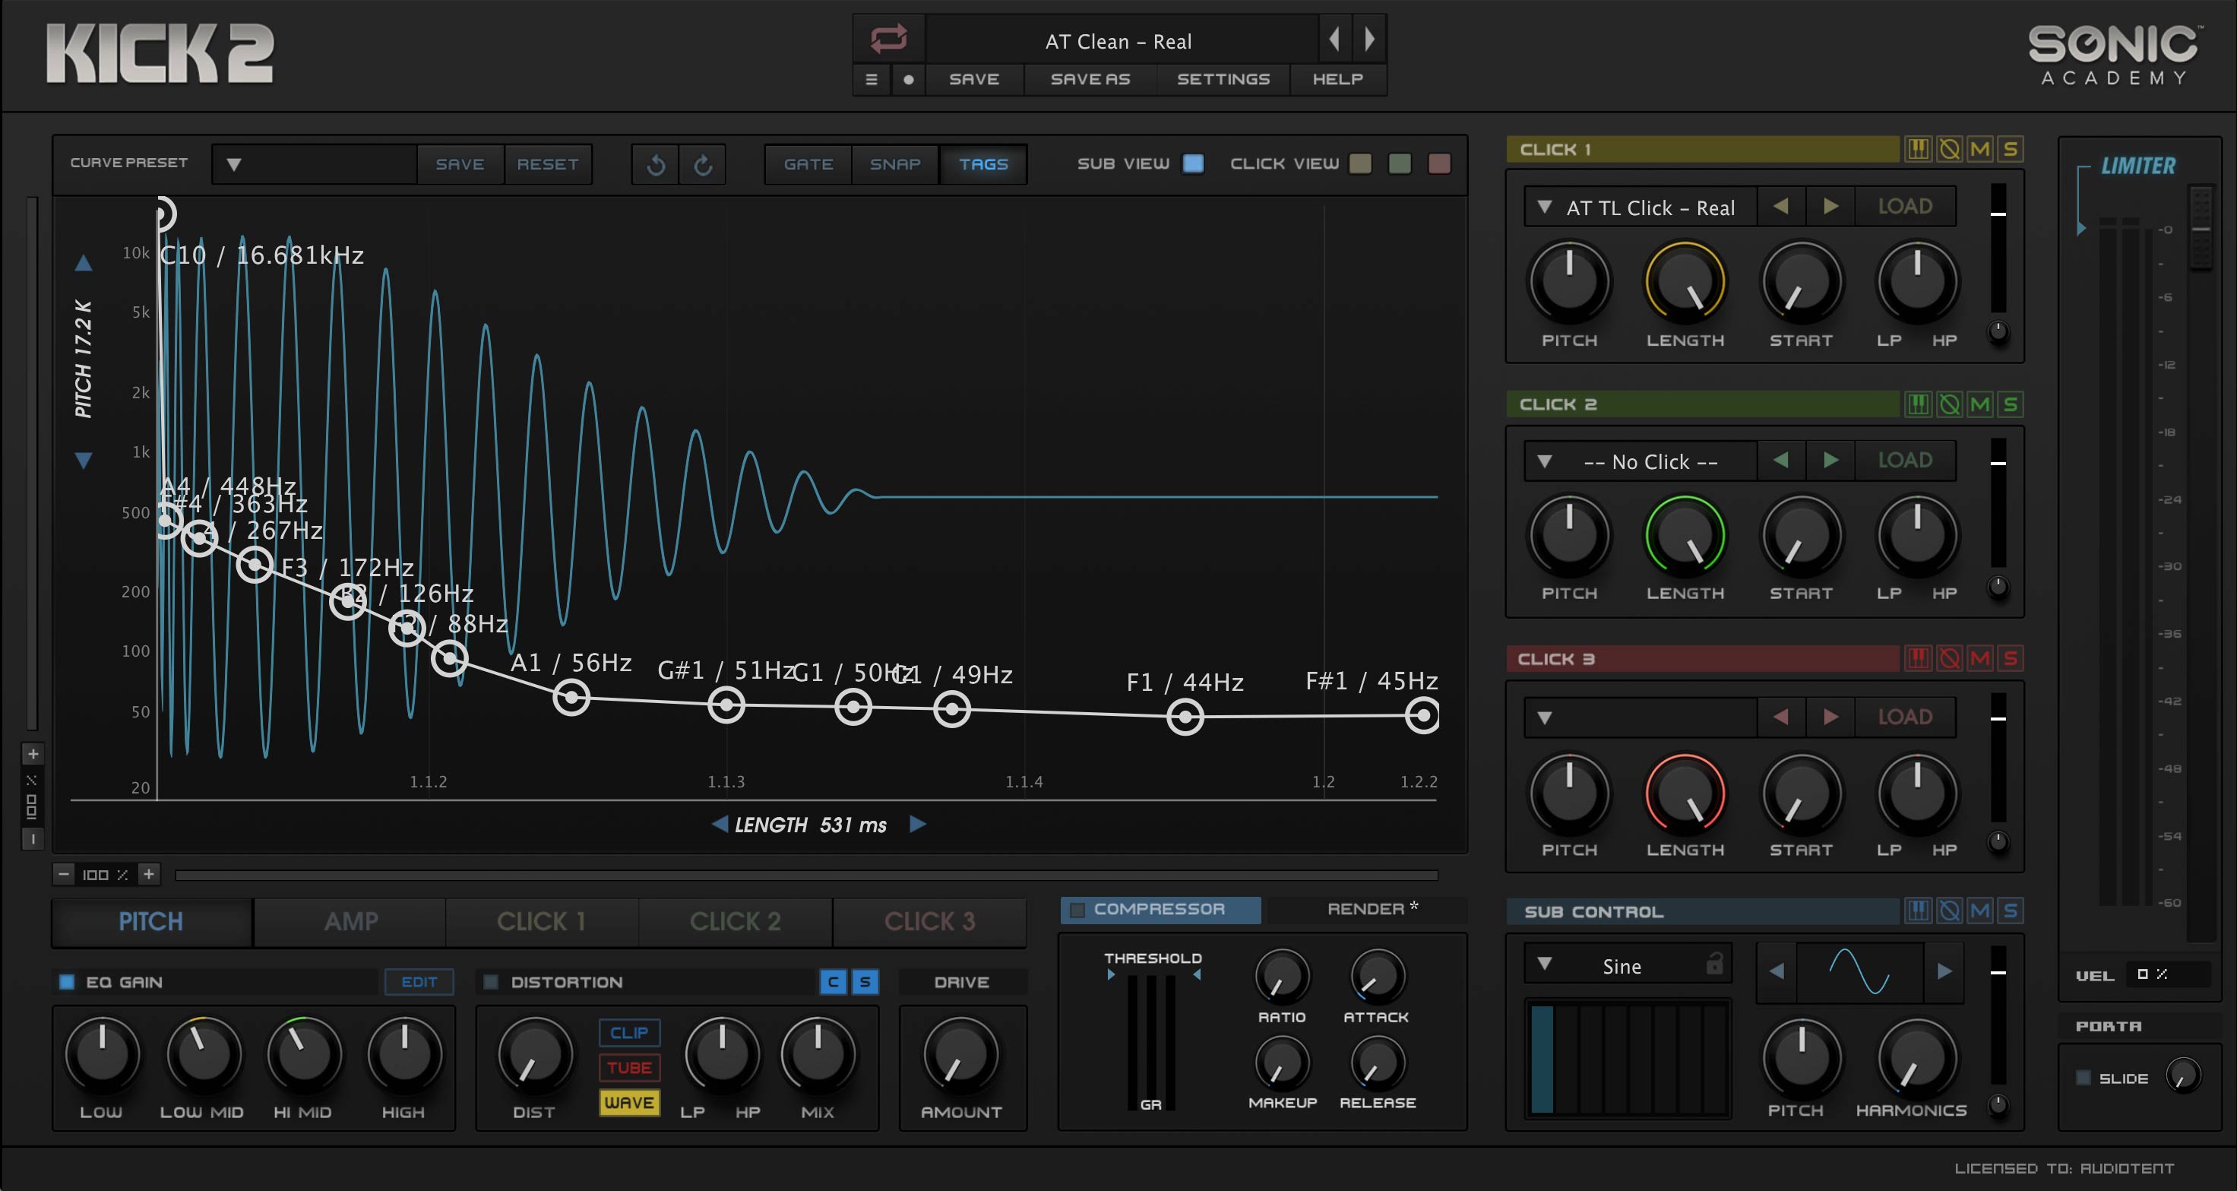Image resolution: width=2237 pixels, height=1191 pixels.
Task: Switch to the AMP tab
Action: [351, 921]
